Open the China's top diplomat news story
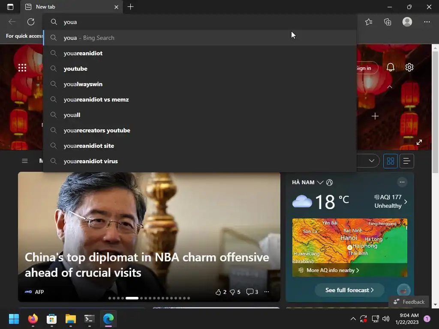Viewport: 439px width, 329px height. (147, 265)
